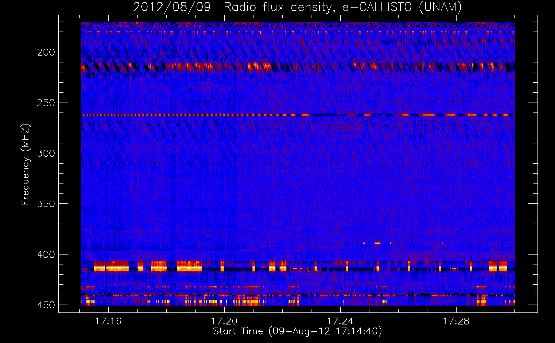Click the 200 frequency tick label
This screenshot has height=343, width=555.
coord(46,52)
